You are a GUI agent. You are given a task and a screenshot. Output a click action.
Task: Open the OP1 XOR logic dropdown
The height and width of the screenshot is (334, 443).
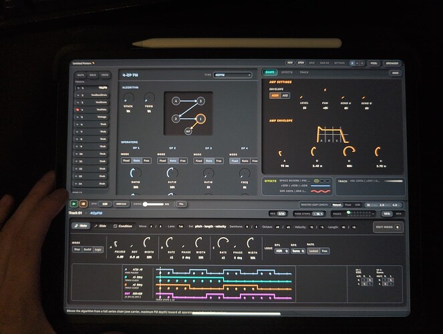tap(281, 251)
